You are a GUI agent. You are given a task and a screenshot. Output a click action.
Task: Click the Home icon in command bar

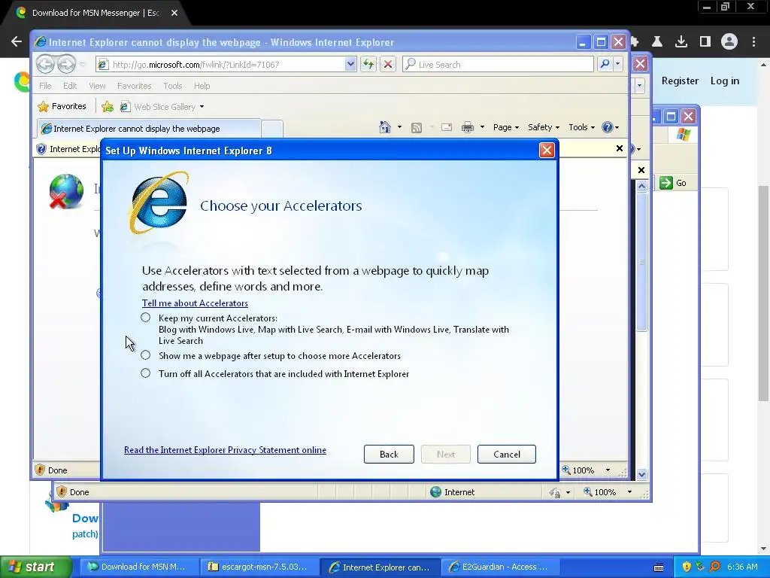pos(384,127)
